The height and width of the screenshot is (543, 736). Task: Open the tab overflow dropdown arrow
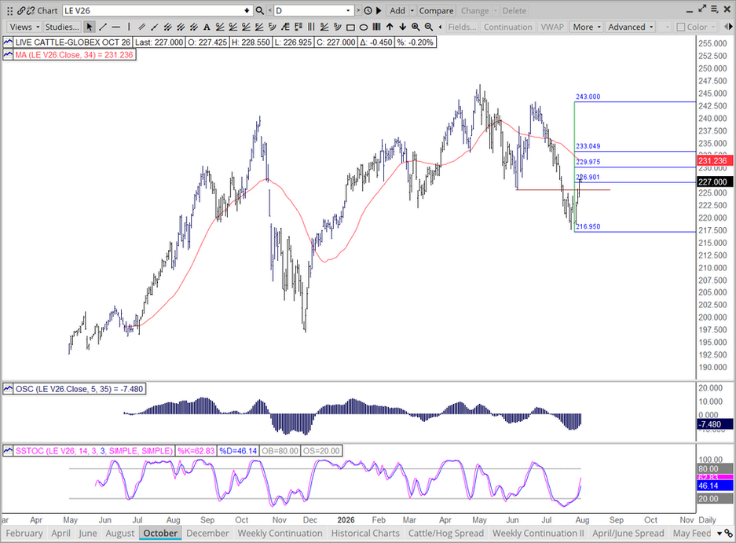pos(719,534)
